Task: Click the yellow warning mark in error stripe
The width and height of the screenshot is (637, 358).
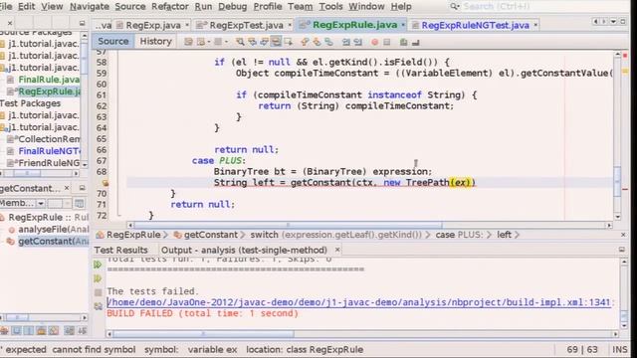Action: pos(625,72)
